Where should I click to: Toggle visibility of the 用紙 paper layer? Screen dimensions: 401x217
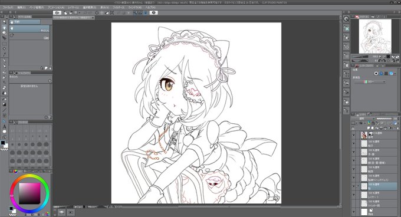pyautogui.click(x=354, y=212)
